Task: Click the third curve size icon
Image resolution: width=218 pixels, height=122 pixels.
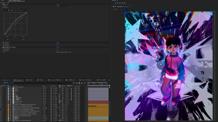Action: pos(12,10)
